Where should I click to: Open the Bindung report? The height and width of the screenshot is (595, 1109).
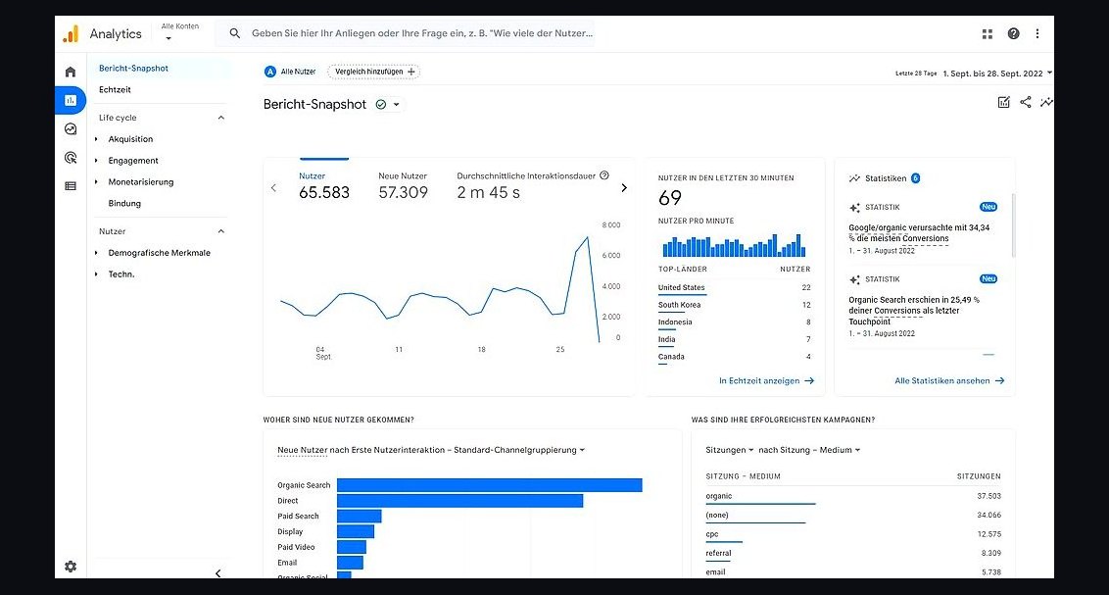(x=124, y=203)
